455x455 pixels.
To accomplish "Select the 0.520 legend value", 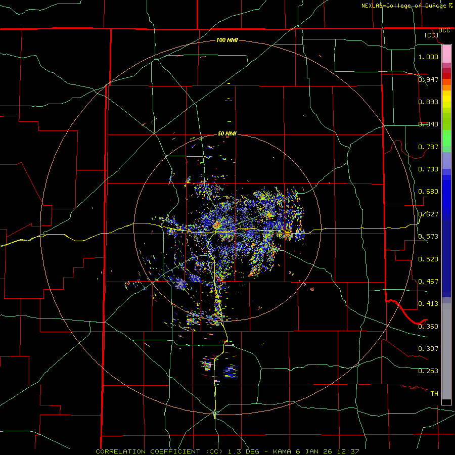I will tap(428, 259).
